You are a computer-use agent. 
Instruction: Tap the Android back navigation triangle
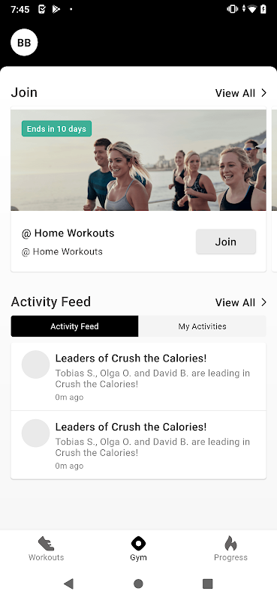click(x=68, y=583)
